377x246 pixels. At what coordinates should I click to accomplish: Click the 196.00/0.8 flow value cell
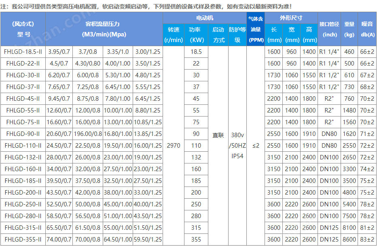coord(89,134)
